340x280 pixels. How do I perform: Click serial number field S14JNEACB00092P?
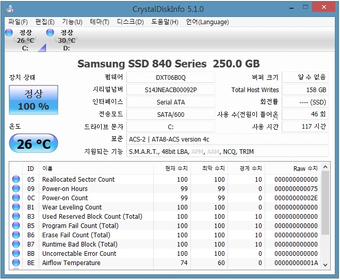click(x=171, y=90)
